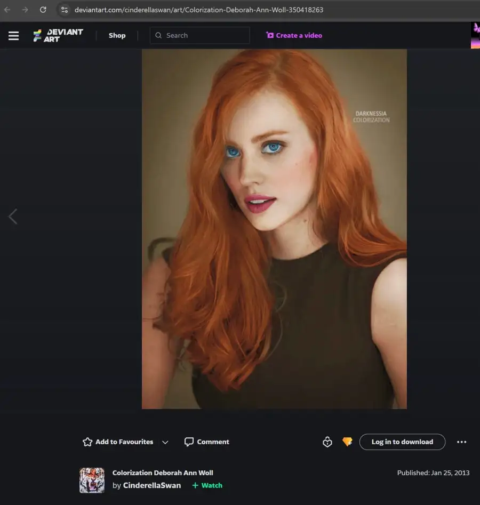Click browser forward arrow

pos(25,10)
